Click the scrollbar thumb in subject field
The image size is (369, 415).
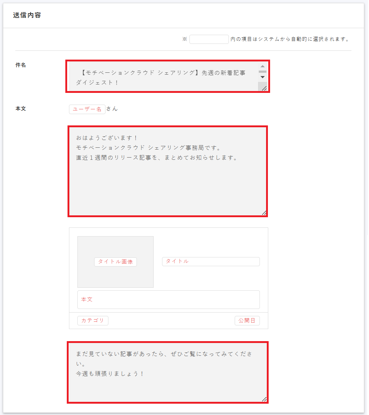262,72
